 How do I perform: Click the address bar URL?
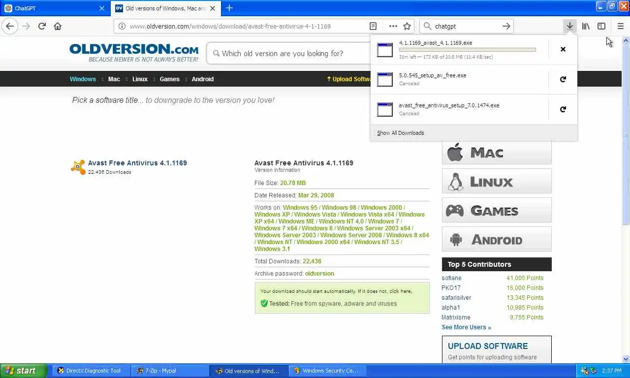pos(230,26)
